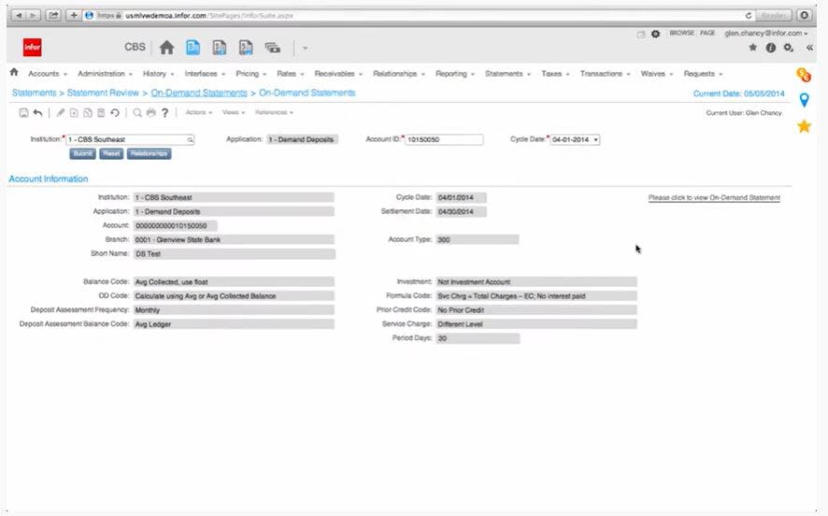828x516 pixels.
Task: Open the Accounts menu
Action: 48,74
